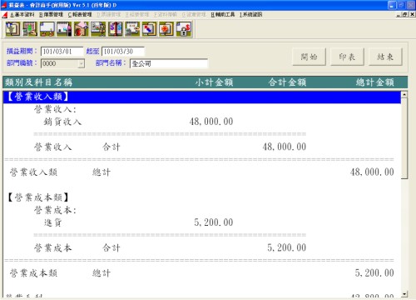Viewport: 416px width, 300px height.
Task: Click the blue and red diagonal arrow icon
Action: [x=150, y=29]
